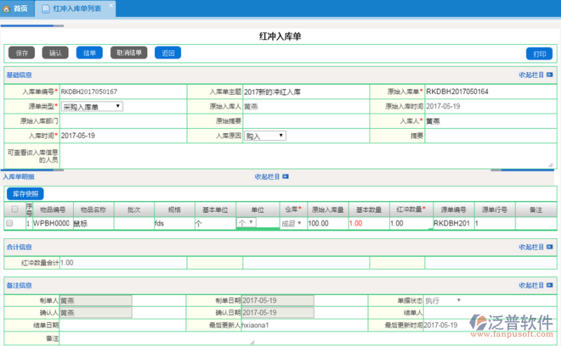The image size is (561, 346).
Task: Click the 入库单编号 field RKDBH2017050167
Action: (x=123, y=92)
